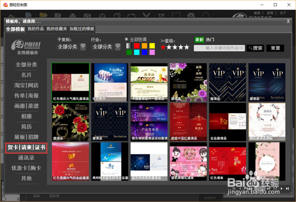This screenshot has height=202, width=296.
Task: Filter by yellow color swatch
Action: point(152,46)
